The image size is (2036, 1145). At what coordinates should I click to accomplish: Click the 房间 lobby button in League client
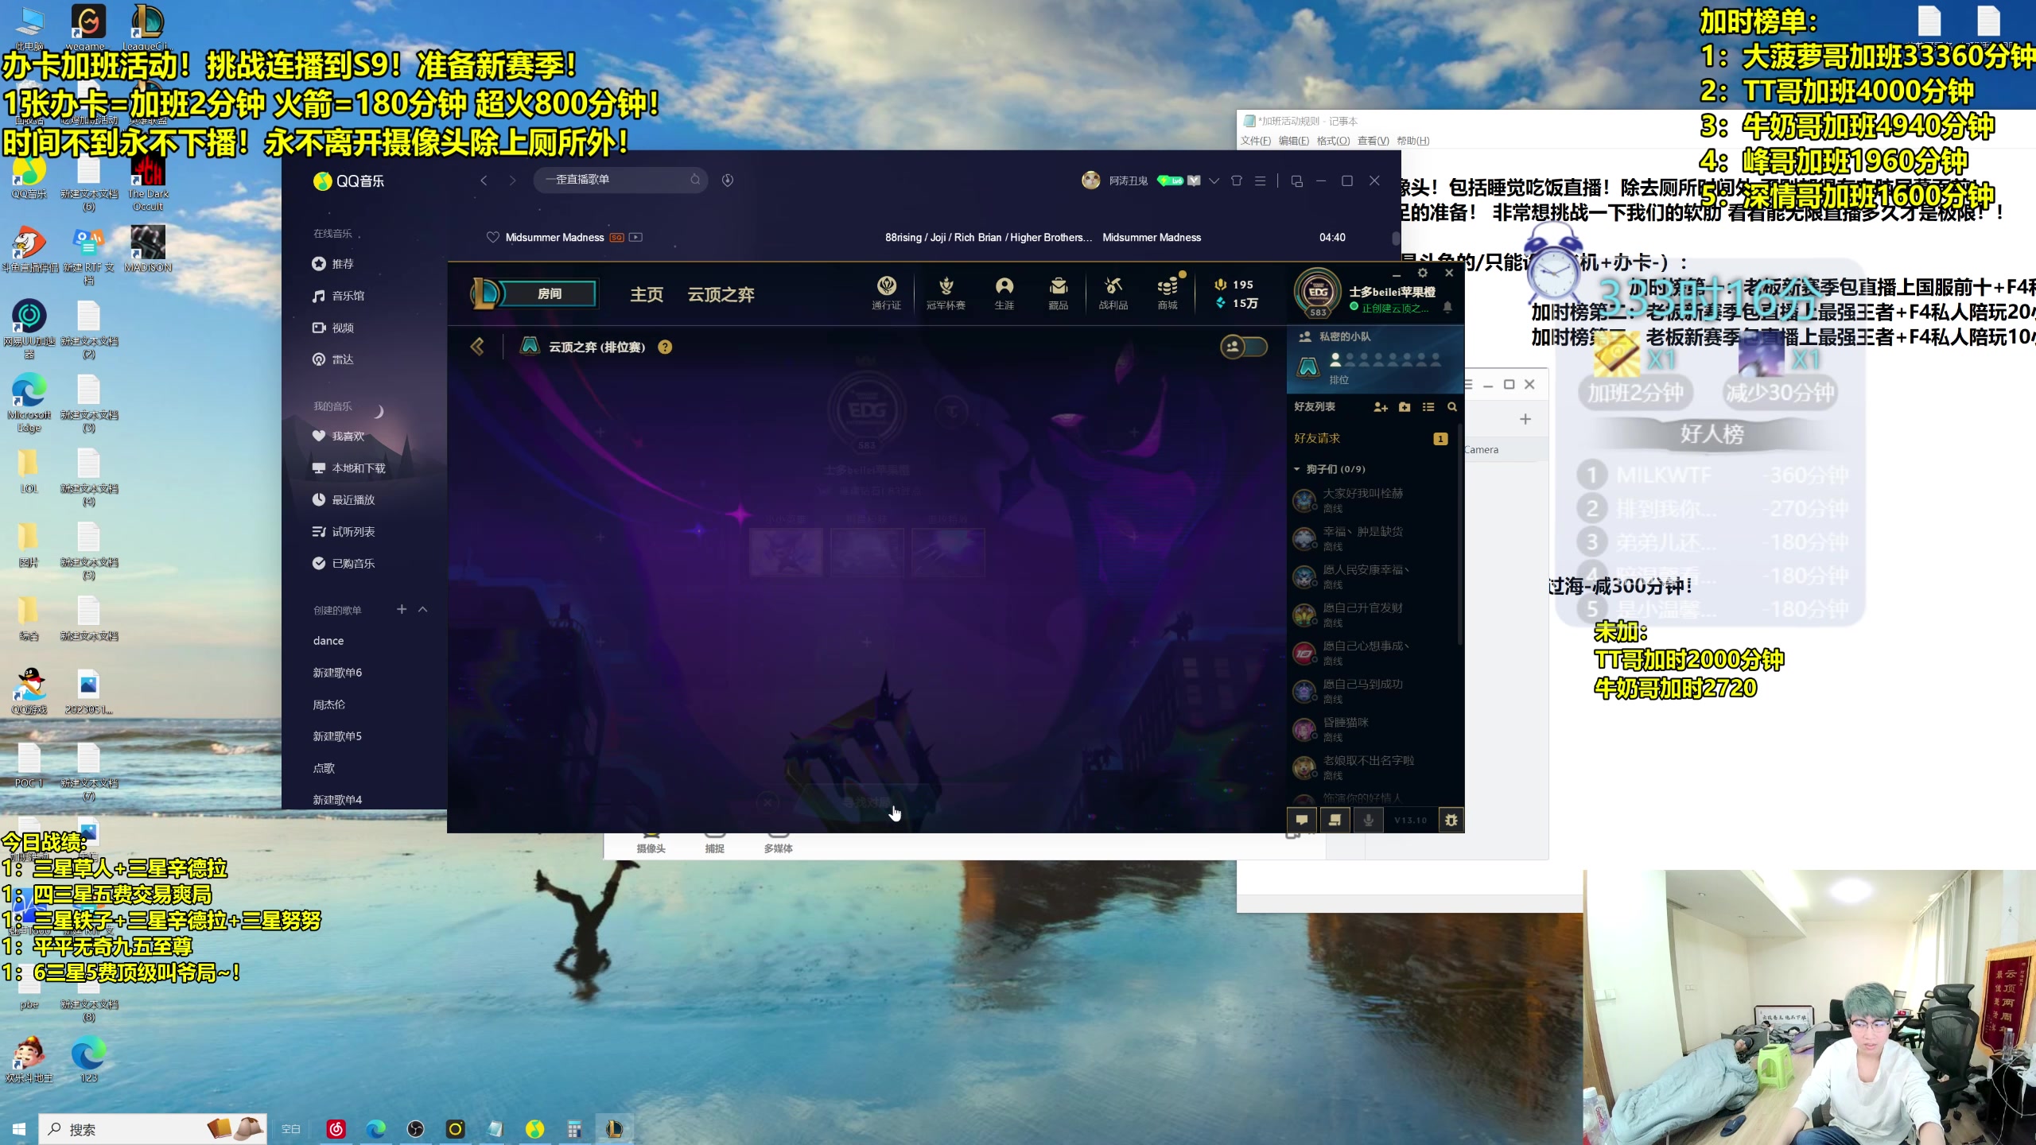[x=550, y=293]
